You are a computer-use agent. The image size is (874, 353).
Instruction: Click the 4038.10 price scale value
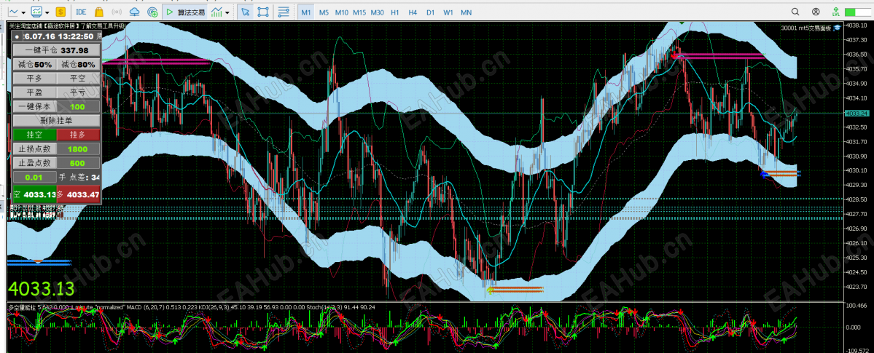tap(855, 25)
